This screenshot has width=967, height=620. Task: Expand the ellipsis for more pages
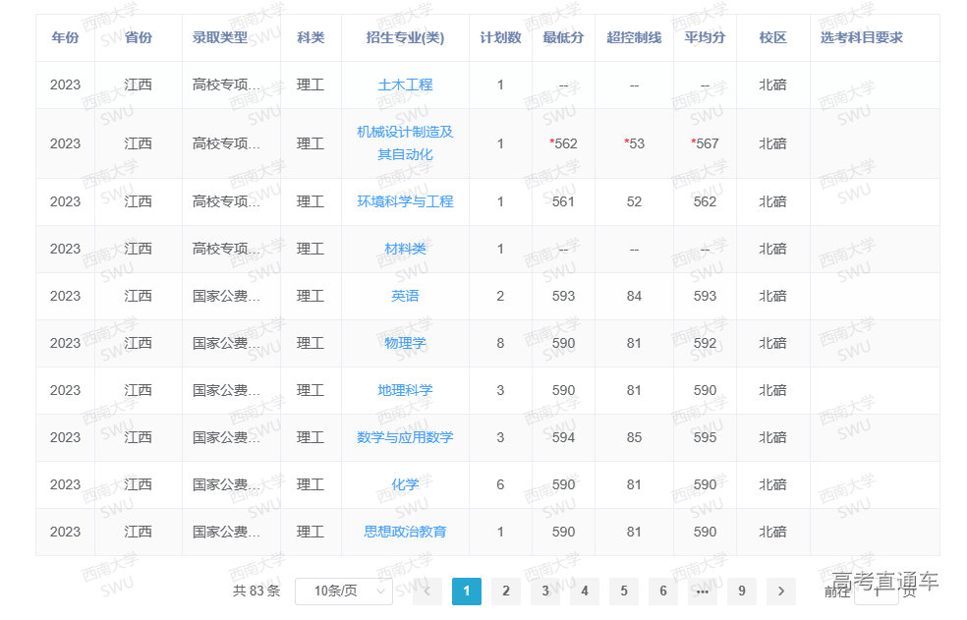[702, 591]
